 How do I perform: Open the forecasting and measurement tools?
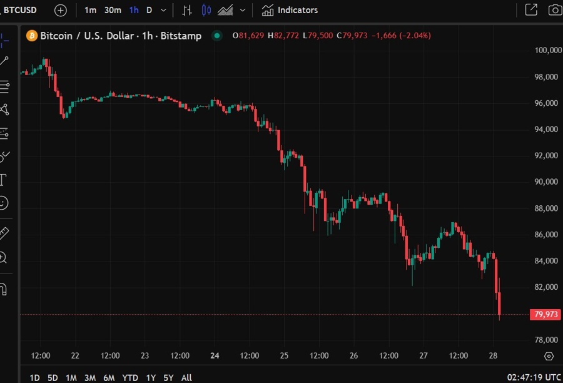coord(4,133)
